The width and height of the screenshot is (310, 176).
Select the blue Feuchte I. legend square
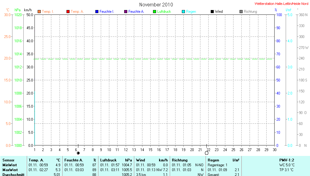[x=97, y=12]
